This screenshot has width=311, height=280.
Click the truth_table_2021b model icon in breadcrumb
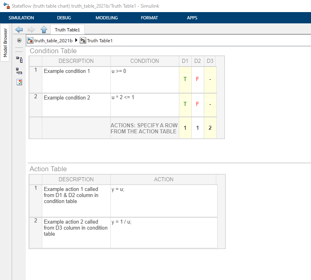30,40
